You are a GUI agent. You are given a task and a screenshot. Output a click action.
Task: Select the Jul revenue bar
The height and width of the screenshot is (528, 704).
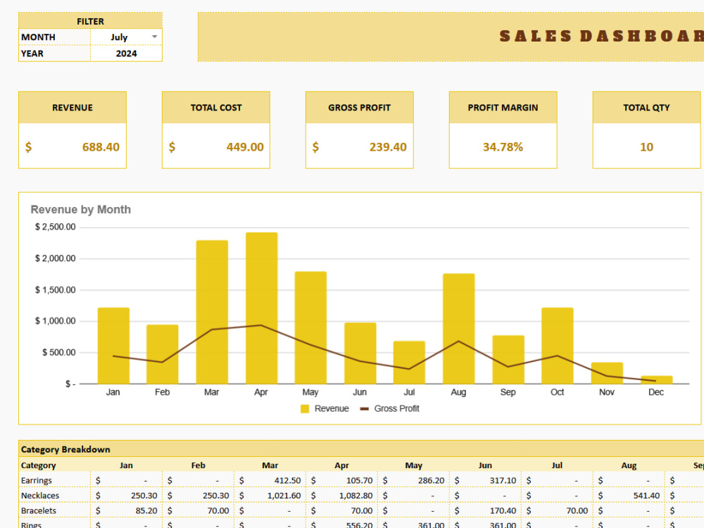coord(410,363)
